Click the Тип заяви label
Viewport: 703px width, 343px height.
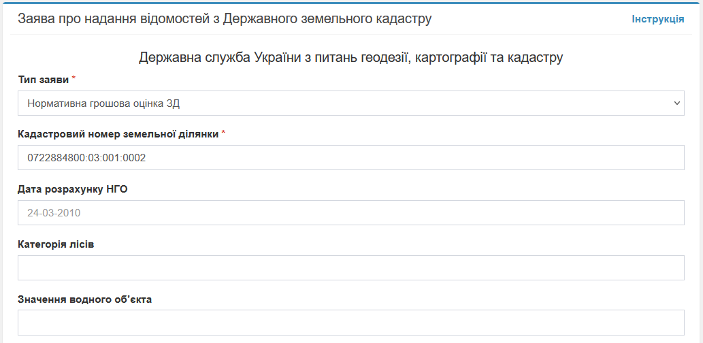click(43, 80)
